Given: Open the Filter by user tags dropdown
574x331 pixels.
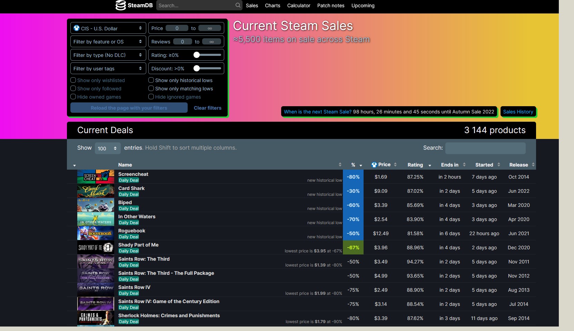Looking at the screenshot, I should (108, 69).
